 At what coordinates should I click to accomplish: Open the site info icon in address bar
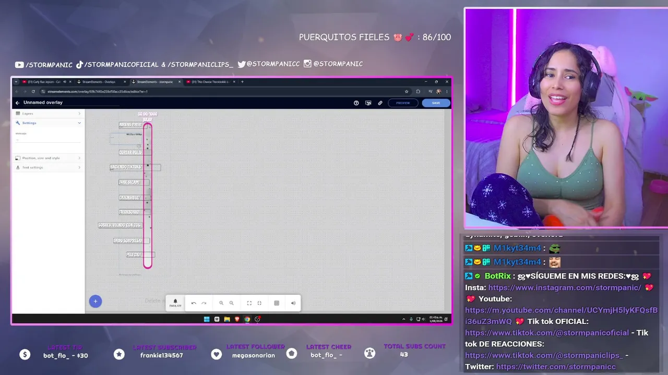43,92
